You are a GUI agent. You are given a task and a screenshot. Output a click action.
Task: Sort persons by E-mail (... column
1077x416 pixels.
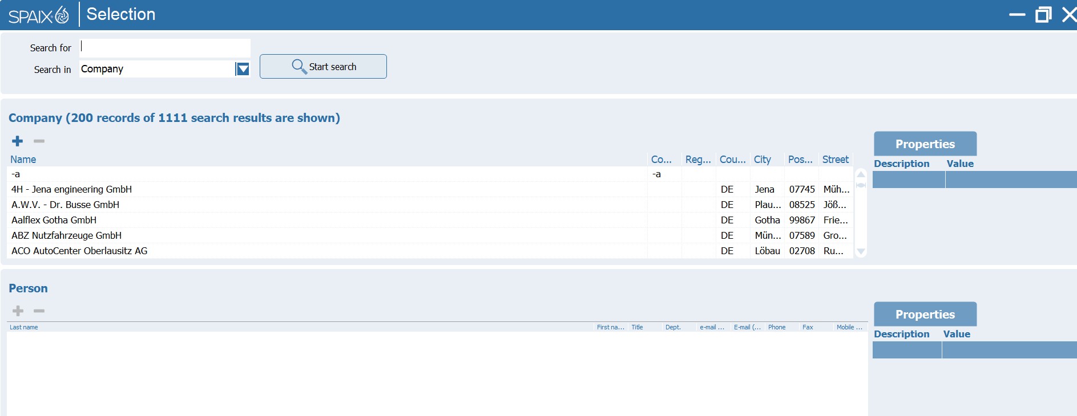747,327
